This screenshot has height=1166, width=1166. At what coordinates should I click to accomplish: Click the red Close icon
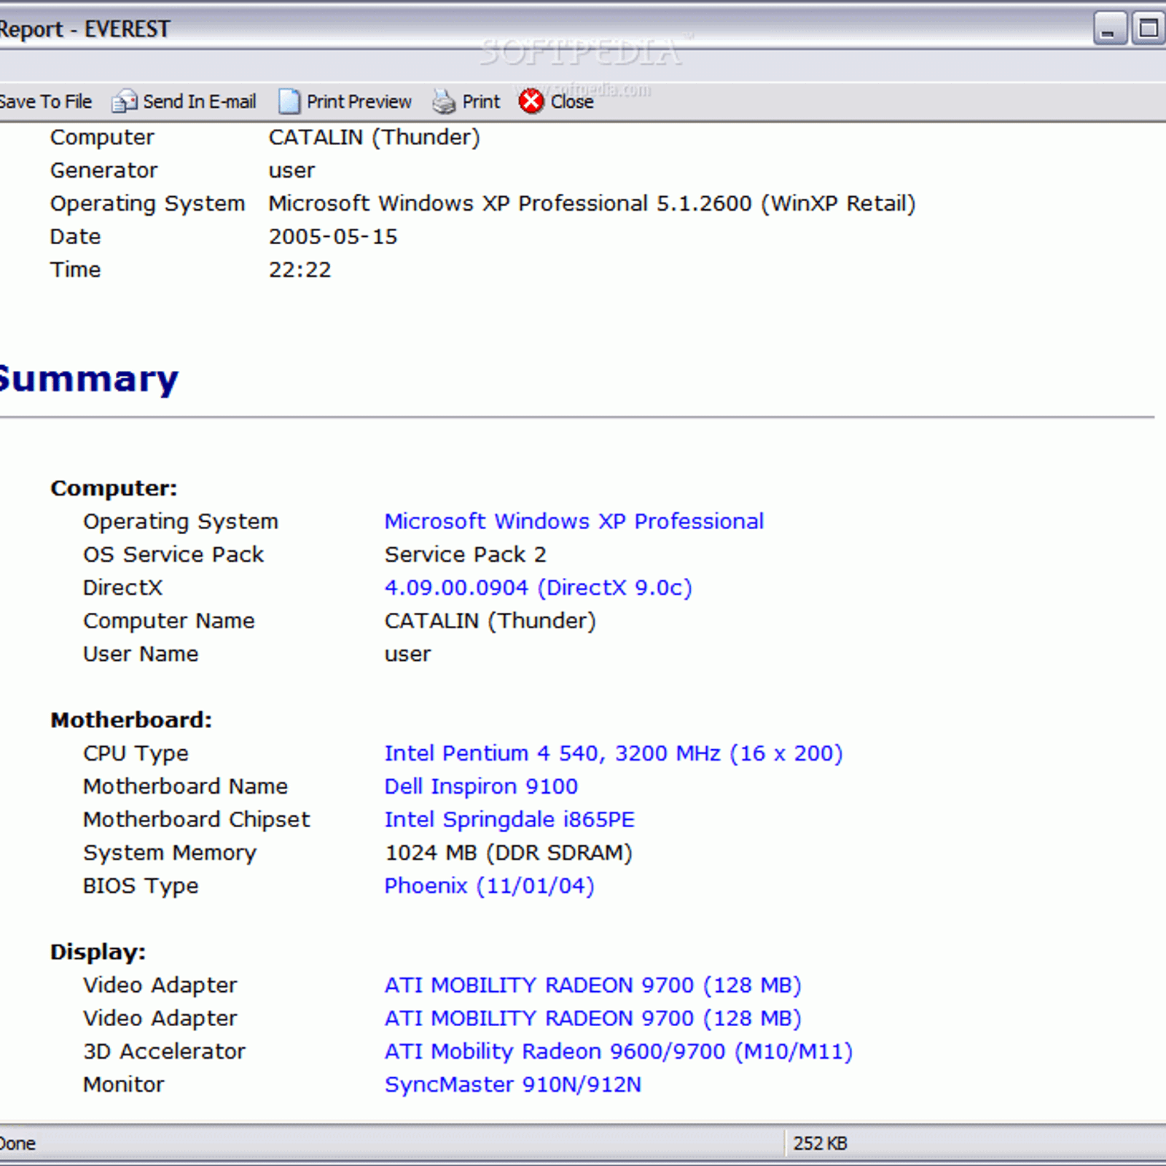tap(531, 101)
